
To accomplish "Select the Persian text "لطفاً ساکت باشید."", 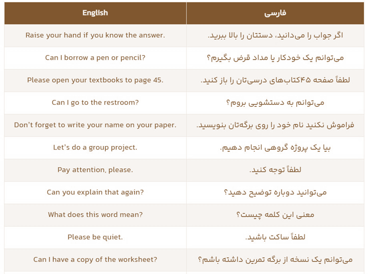I will pos(275,237).
